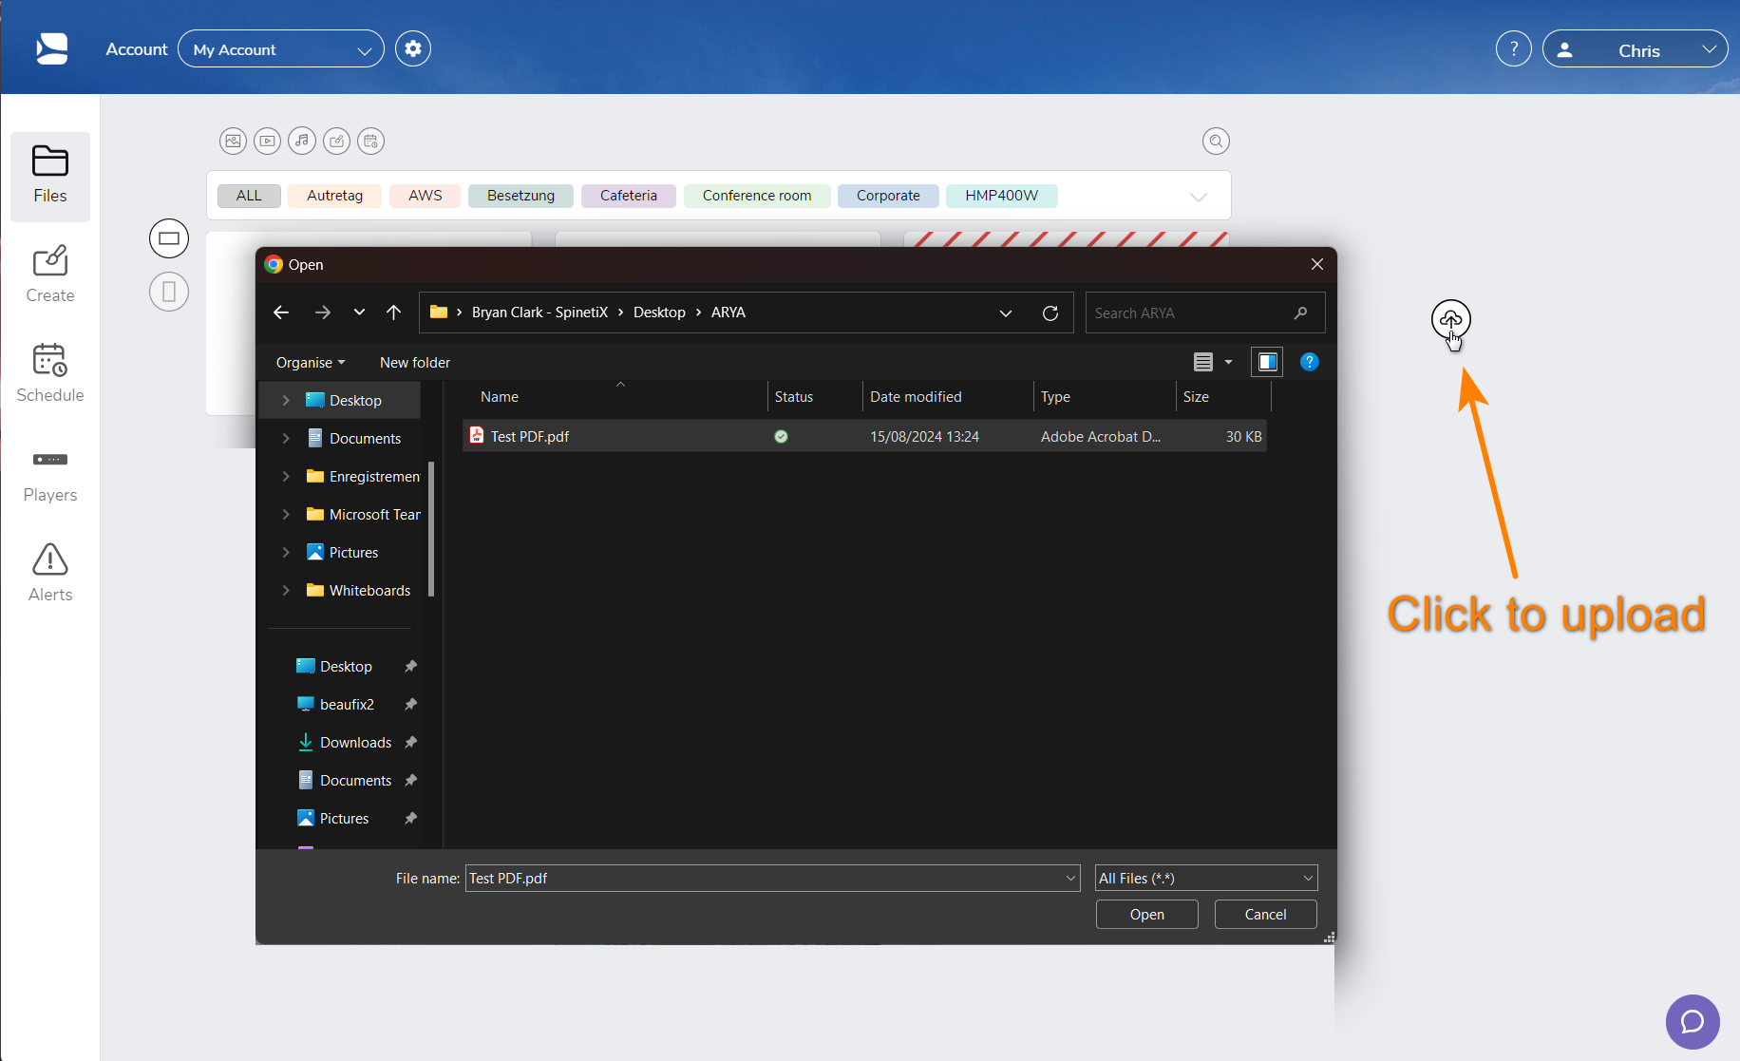
Task: Toggle the preview pane
Action: (x=1267, y=362)
